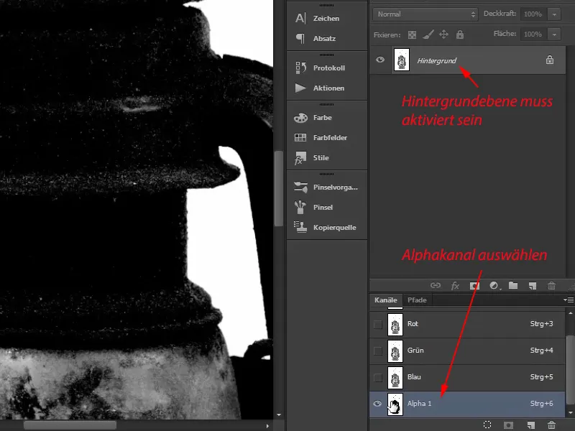Click link layers chain icon
Screen dimensions: 575x431
pos(436,285)
